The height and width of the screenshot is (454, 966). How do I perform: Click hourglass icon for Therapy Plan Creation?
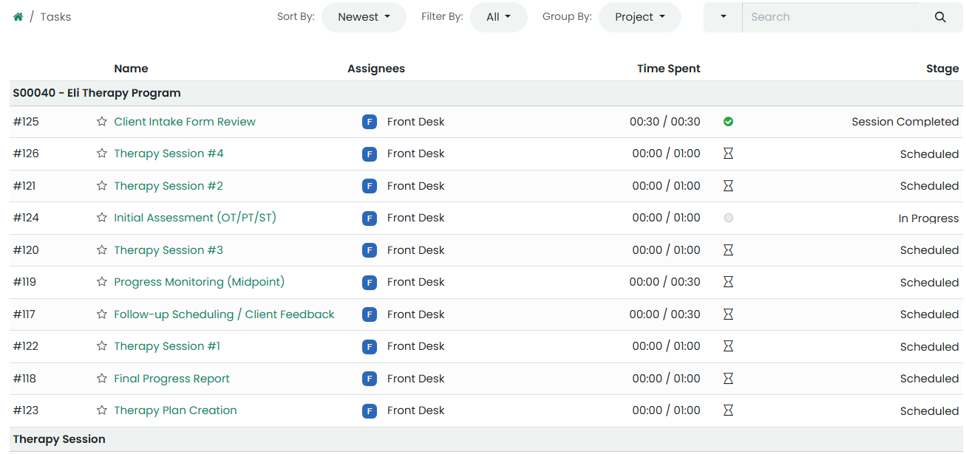pos(728,410)
